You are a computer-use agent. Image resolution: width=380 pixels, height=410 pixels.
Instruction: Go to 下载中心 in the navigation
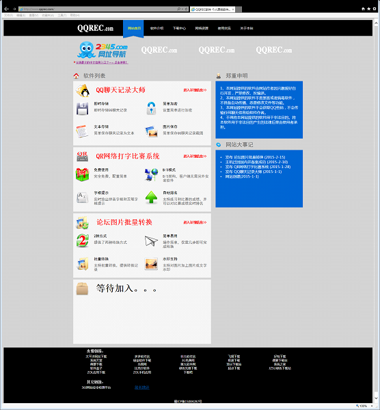(179, 28)
